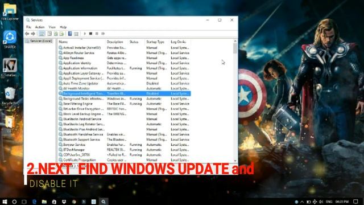Select Block Level Backup Engine service
The width and height of the screenshot is (364, 205).
pos(124,114)
